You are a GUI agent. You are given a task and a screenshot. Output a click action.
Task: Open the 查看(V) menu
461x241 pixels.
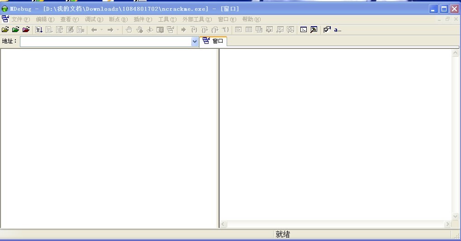[69, 19]
